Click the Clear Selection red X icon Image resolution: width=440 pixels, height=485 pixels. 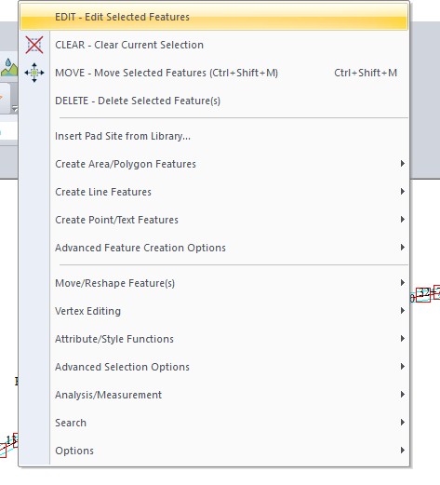coord(34,45)
